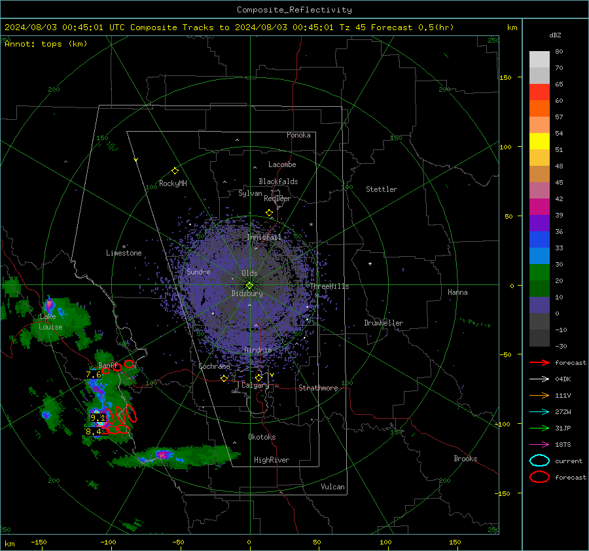589x551 pixels.
Task: Click the 'Annot: tops (km)' annotation label
Action: click(x=46, y=44)
